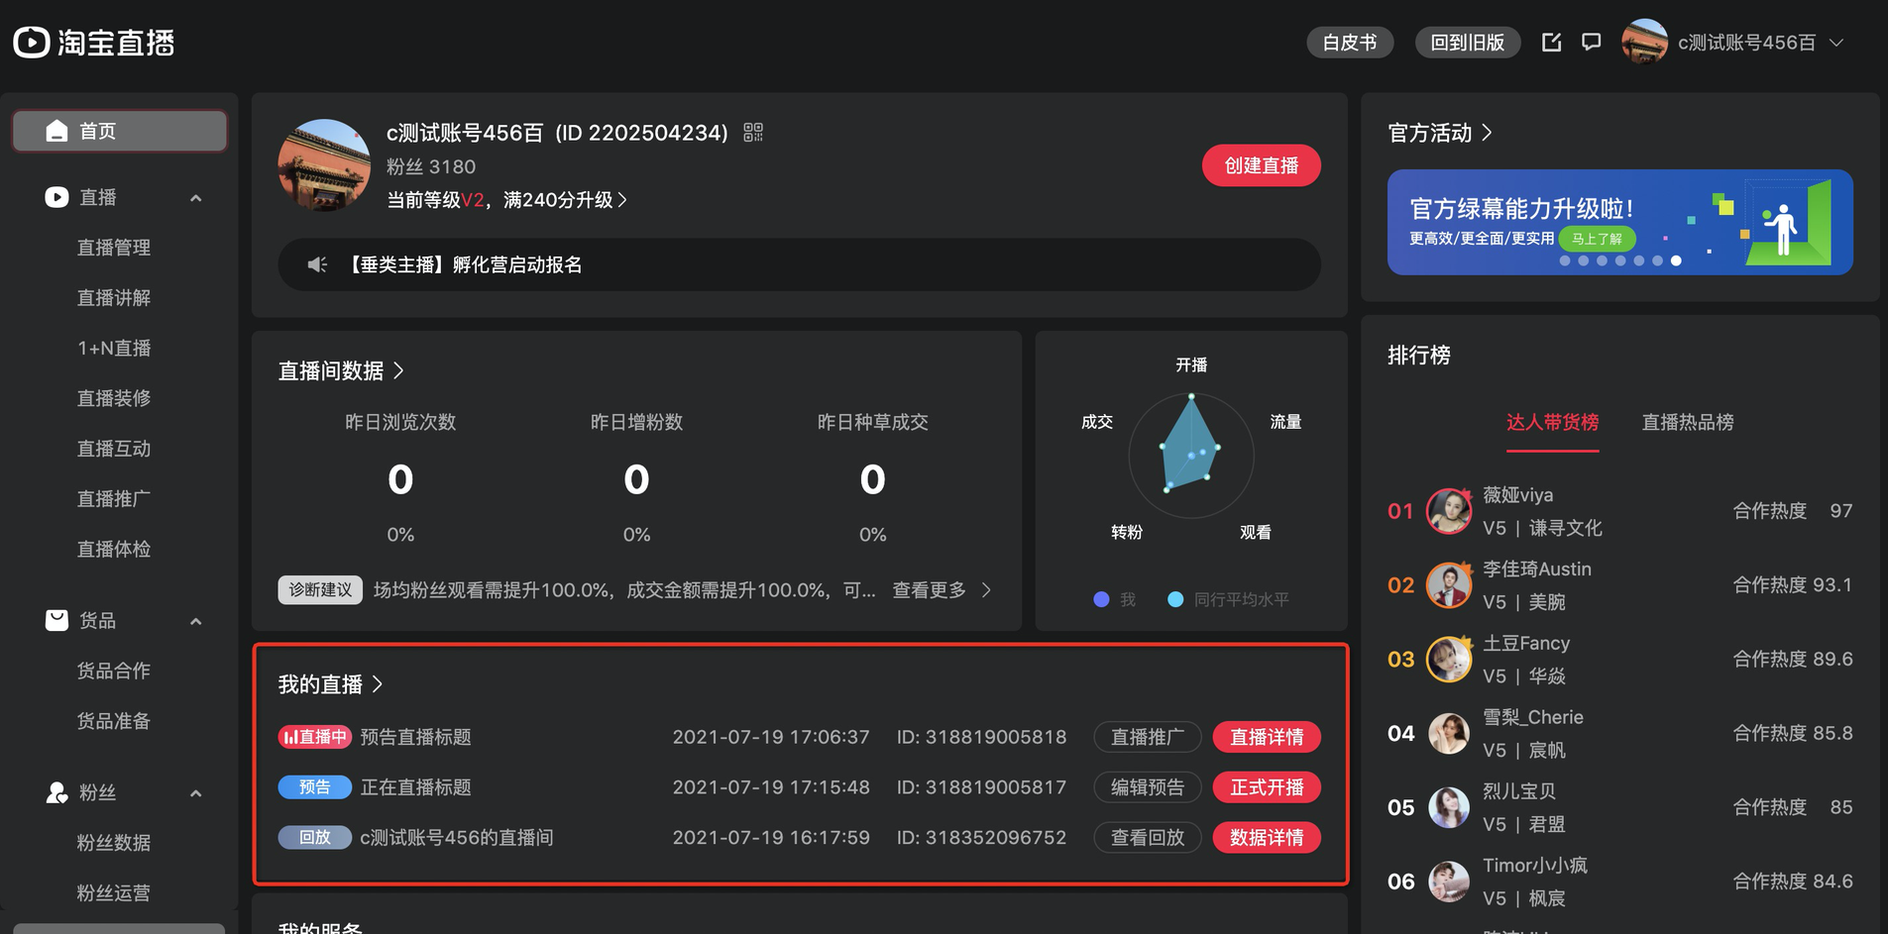
Task: Click the 查看回放 button
Action: (x=1148, y=838)
